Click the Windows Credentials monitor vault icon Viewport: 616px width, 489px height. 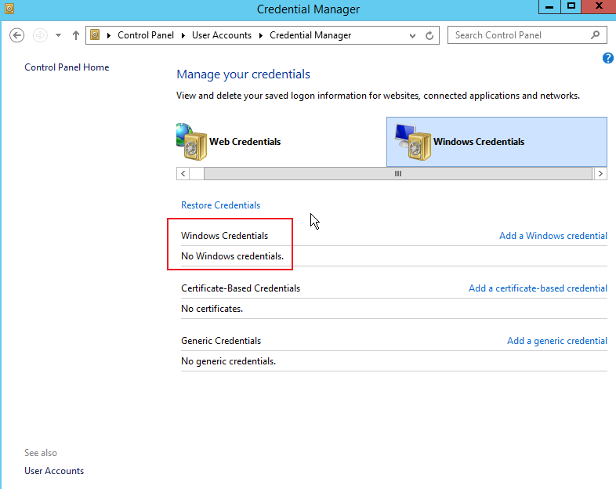pos(413,142)
